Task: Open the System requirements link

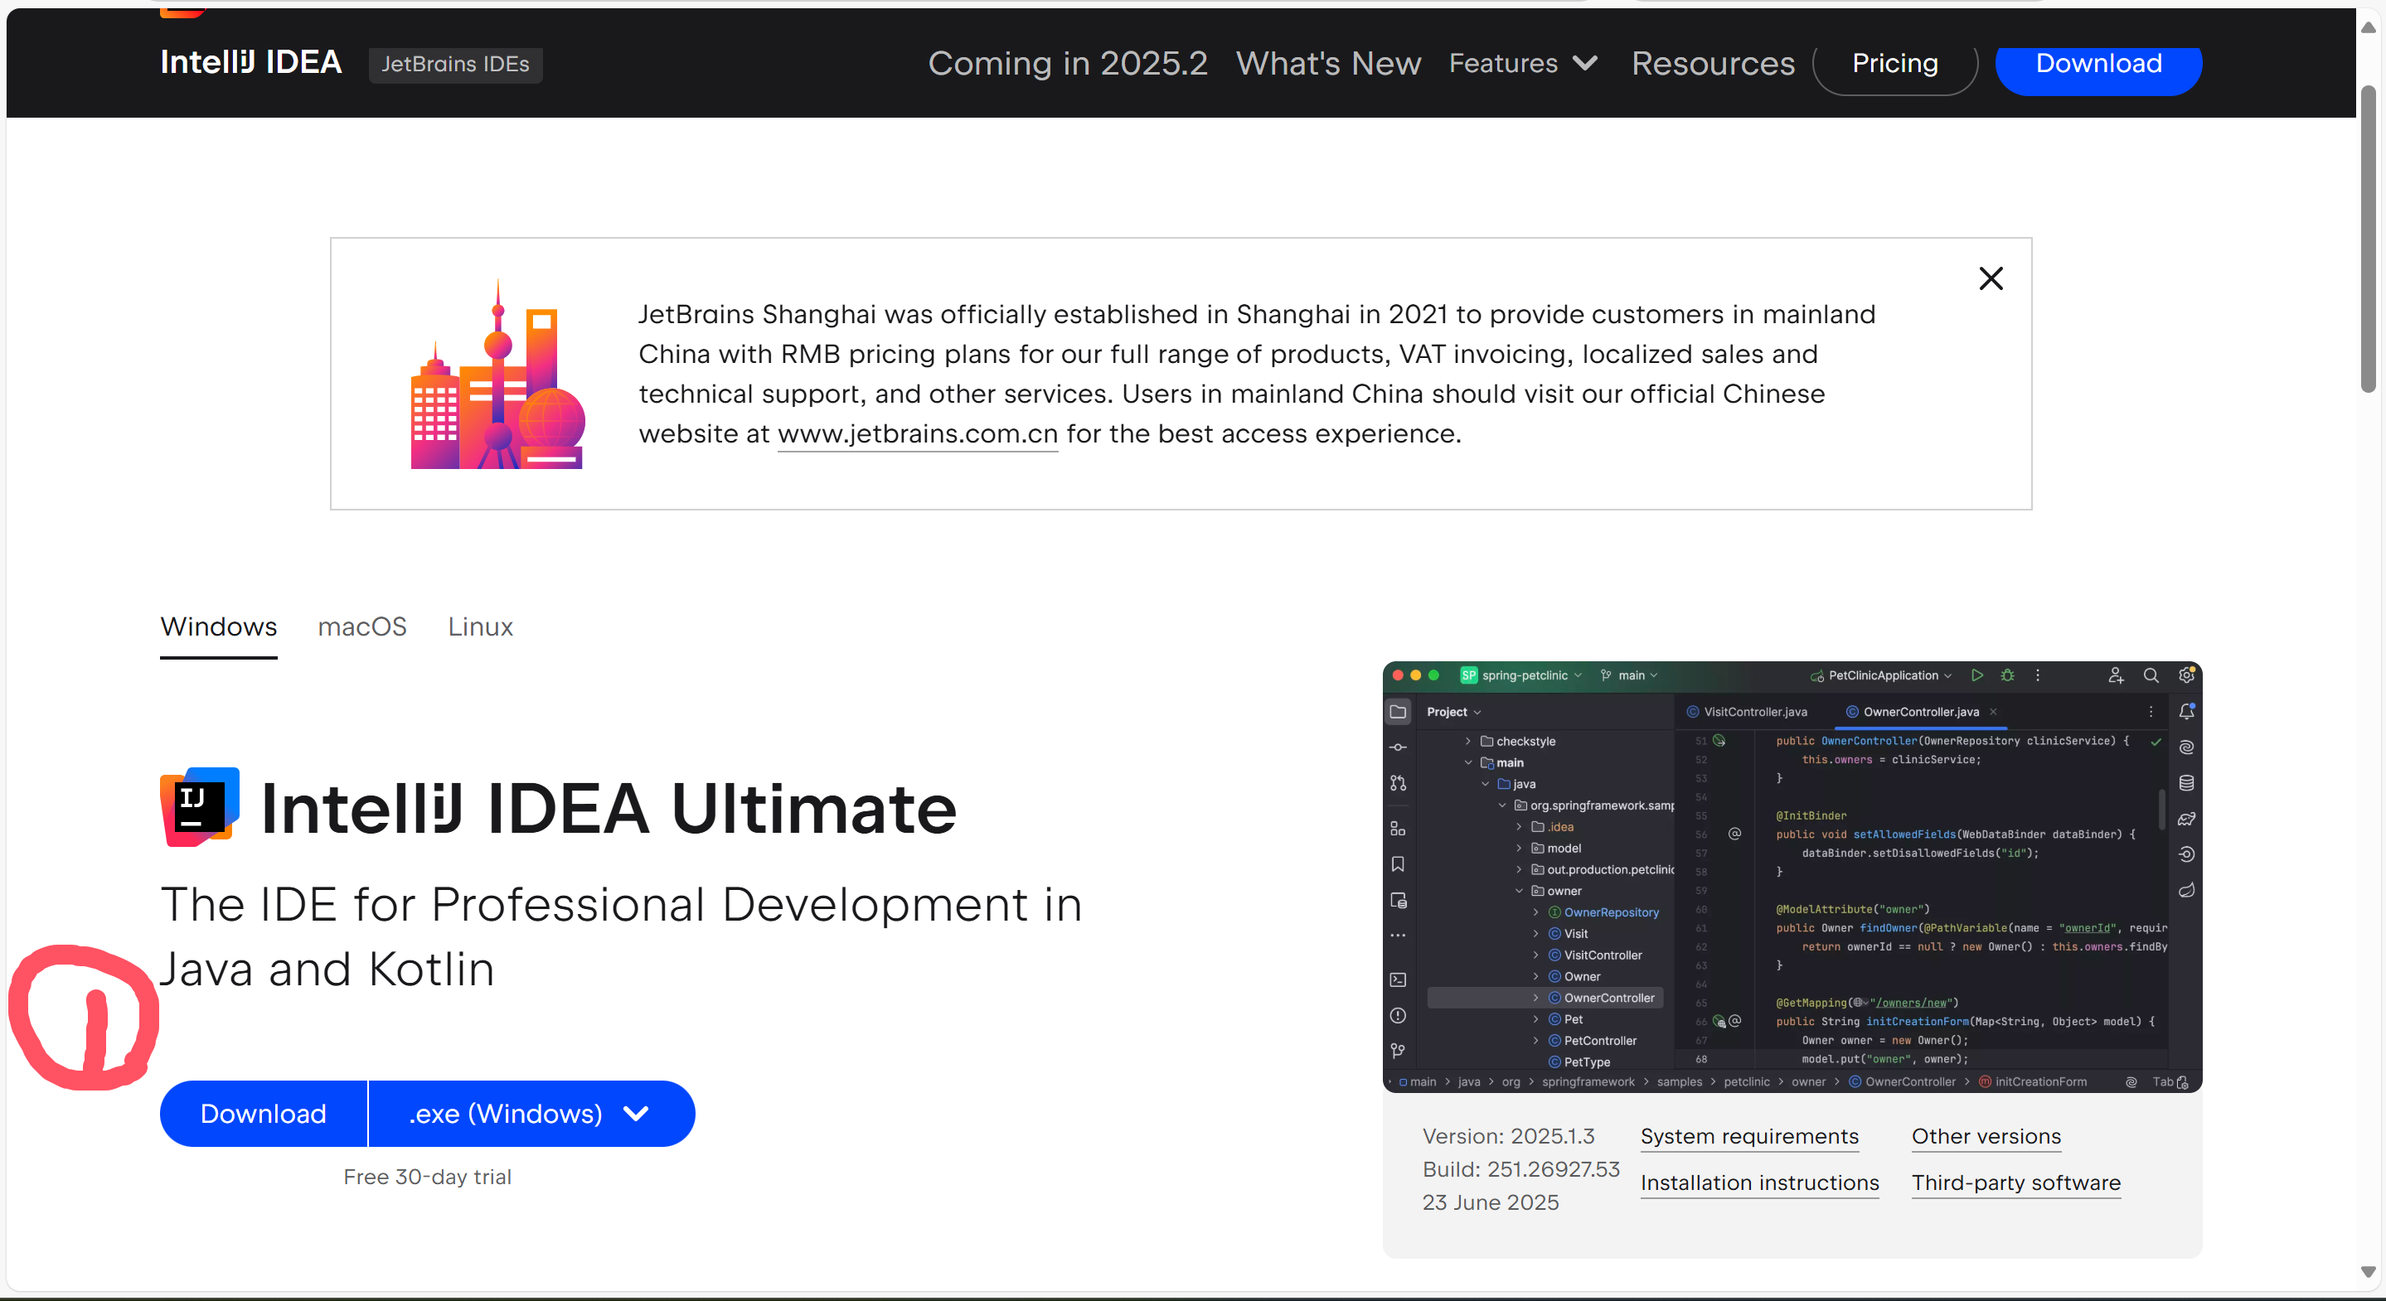Action: click(1748, 1136)
